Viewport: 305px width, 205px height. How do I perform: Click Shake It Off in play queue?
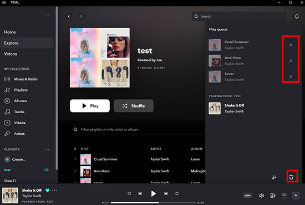click(x=234, y=106)
